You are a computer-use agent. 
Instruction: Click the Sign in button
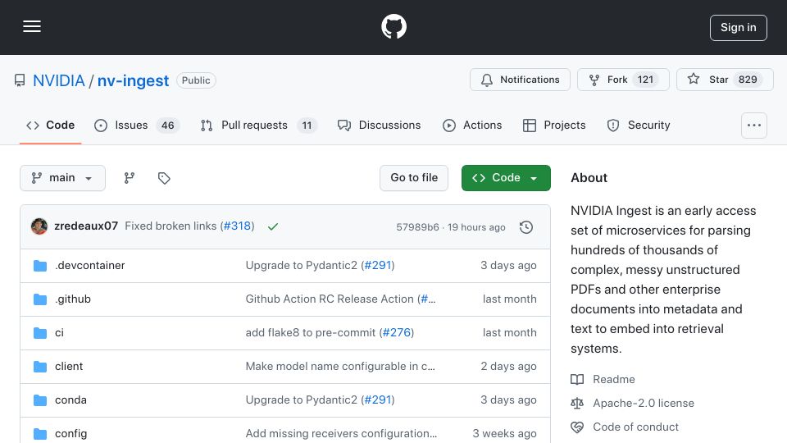739,28
